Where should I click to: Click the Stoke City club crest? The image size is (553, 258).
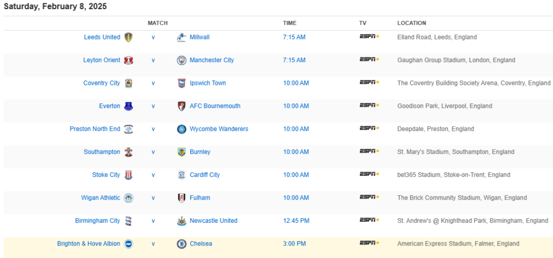(x=128, y=175)
